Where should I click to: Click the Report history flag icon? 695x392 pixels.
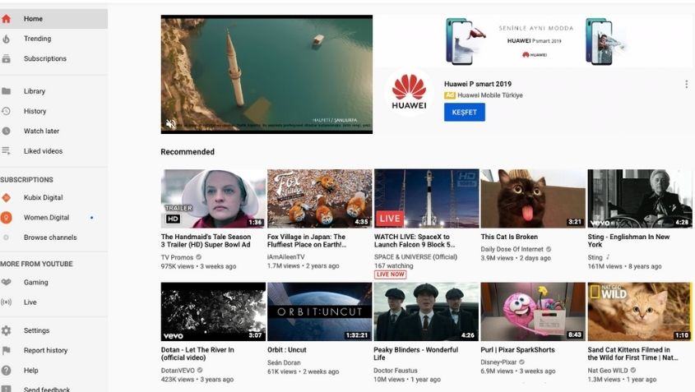(x=7, y=350)
